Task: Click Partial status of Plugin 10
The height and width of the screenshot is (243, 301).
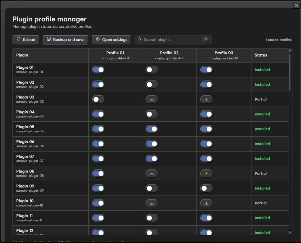Action: coord(261,203)
